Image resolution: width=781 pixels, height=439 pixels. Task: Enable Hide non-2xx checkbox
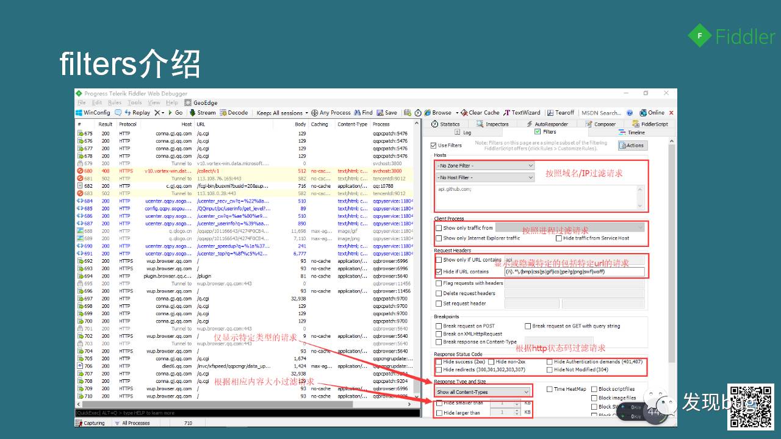(x=491, y=362)
